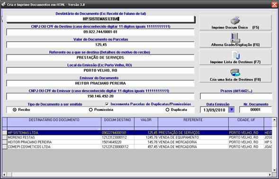Click the DESTINATÁRIO DO DOCUMENTO column header

[54, 122]
